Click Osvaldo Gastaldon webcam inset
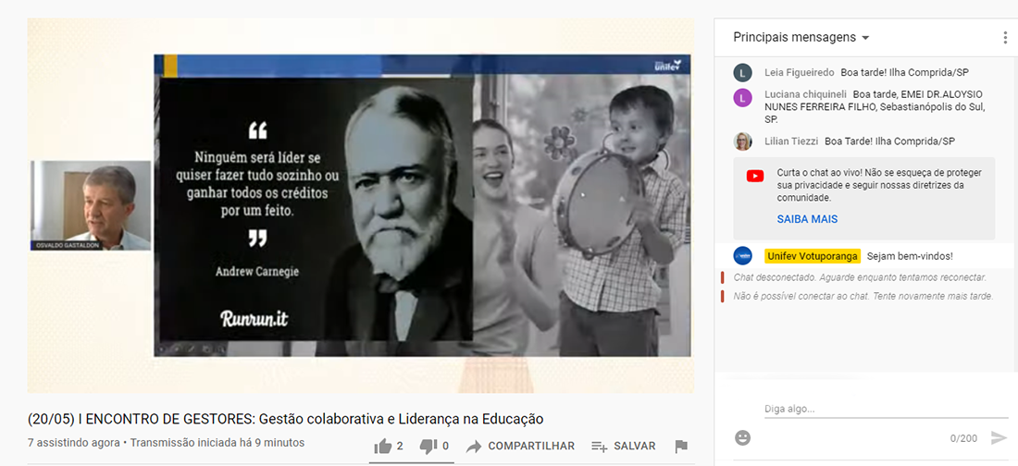 91,206
